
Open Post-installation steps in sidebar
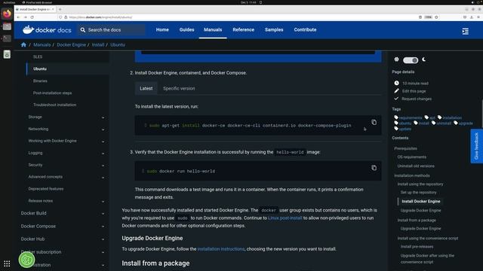pos(52,93)
